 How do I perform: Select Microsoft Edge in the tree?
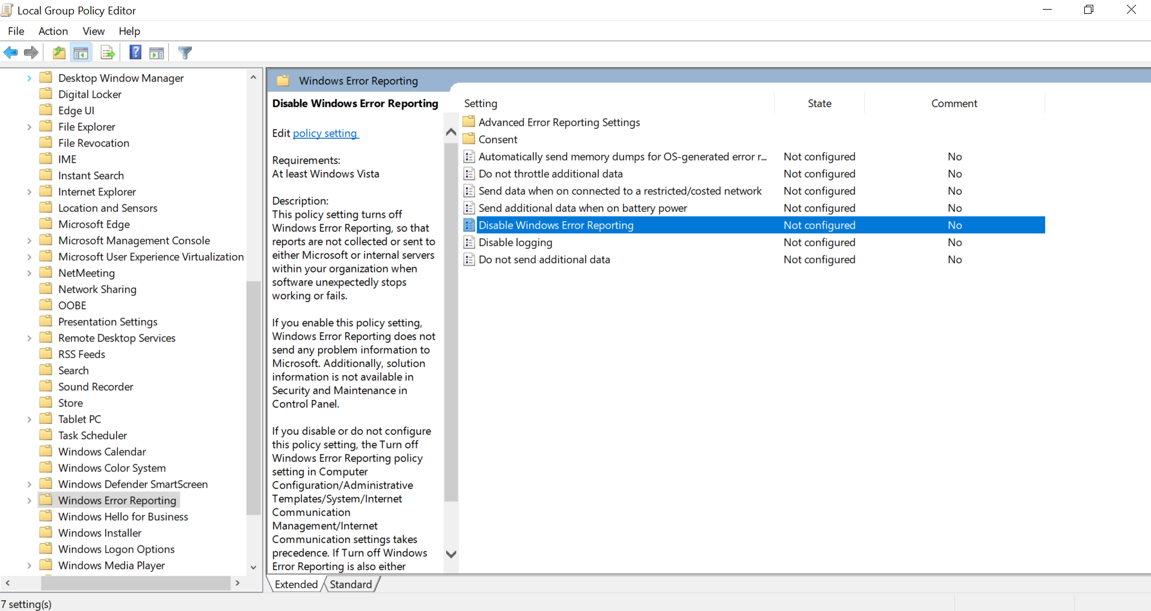click(94, 224)
